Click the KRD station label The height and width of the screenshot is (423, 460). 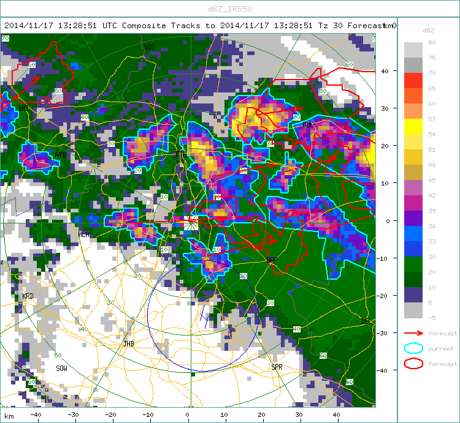pyautogui.click(x=28, y=296)
